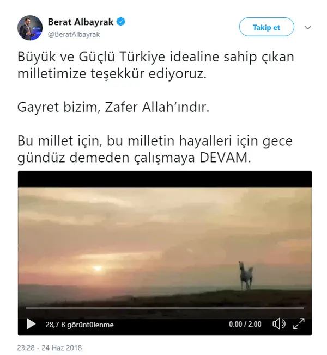
Task: Open the 23:28 - 24 Haz 2018 timestamp
Action: tap(50, 347)
